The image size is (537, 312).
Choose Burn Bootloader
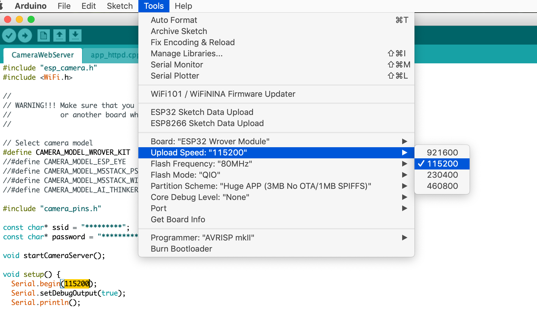tap(276, 249)
